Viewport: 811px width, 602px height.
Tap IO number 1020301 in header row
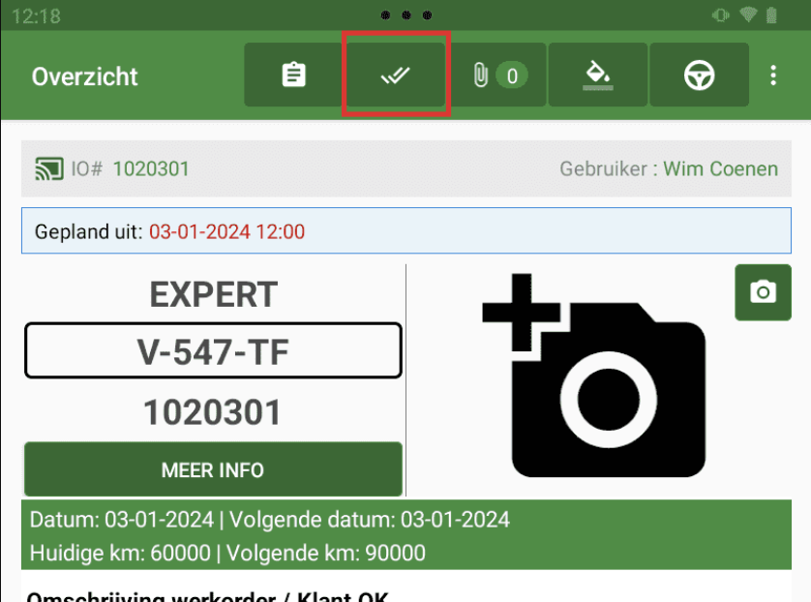[x=151, y=169]
